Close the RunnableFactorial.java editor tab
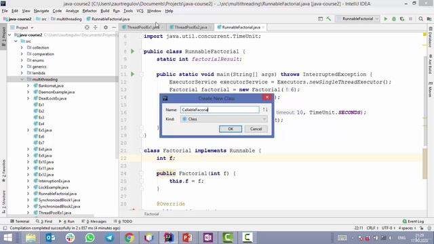This screenshot has height=244, width=434. click(263, 27)
